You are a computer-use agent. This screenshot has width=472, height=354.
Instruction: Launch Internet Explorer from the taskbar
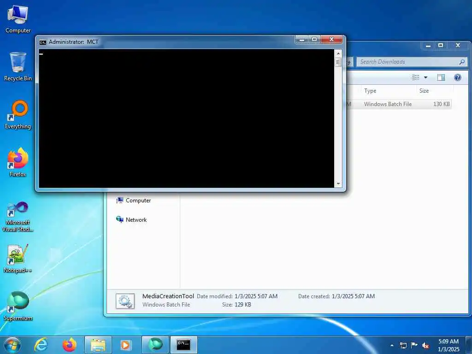tap(41, 345)
